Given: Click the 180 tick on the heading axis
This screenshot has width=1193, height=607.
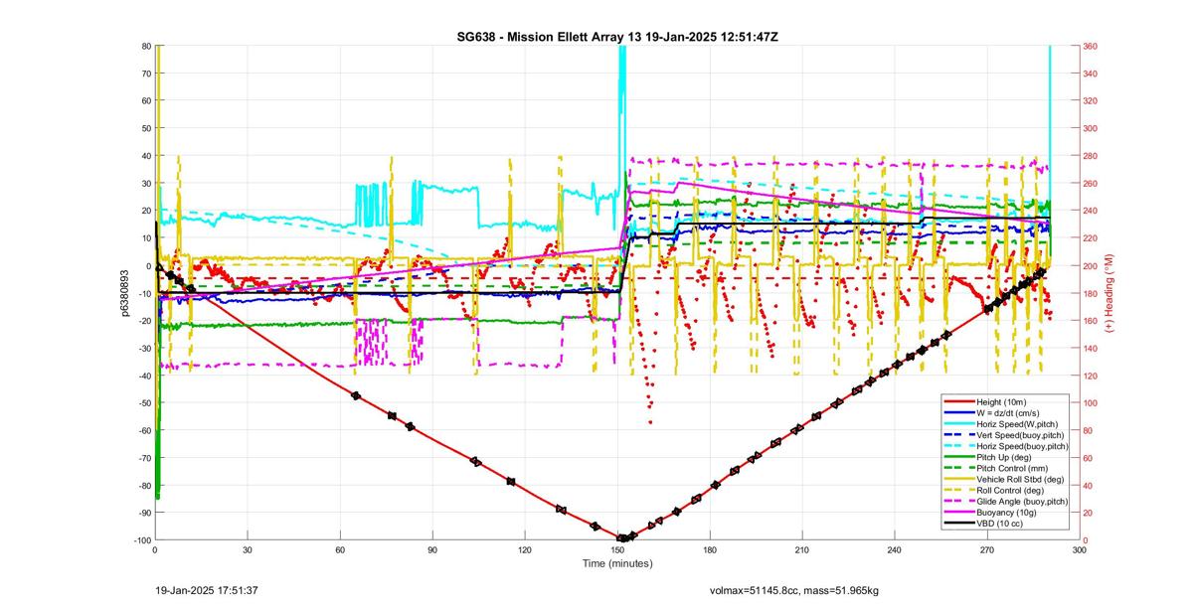Looking at the screenshot, I should (1092, 293).
